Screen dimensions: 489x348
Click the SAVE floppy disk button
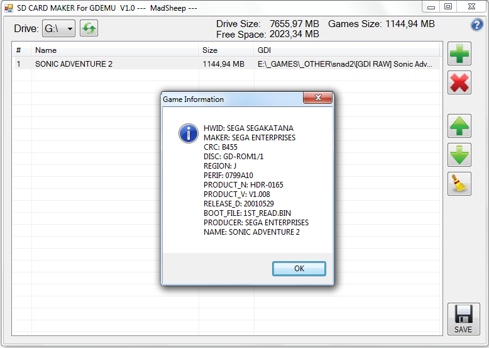(463, 319)
